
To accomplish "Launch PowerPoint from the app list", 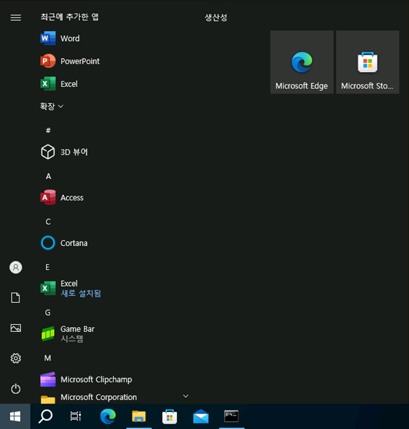I will pos(115,61).
